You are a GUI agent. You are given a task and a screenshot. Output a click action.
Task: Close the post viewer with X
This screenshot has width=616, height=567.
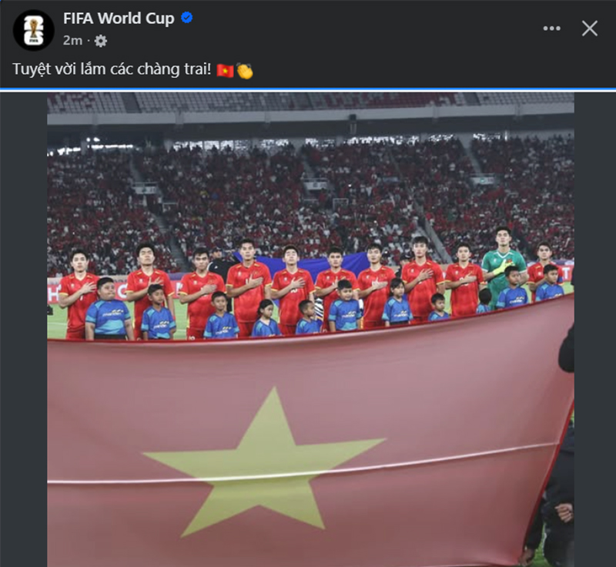click(589, 29)
